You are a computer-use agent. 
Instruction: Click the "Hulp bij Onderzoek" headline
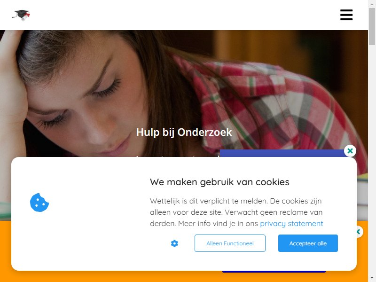184,132
